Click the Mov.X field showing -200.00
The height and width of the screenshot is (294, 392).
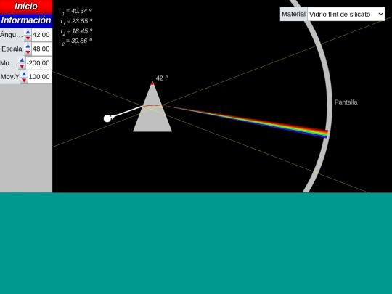(38, 63)
